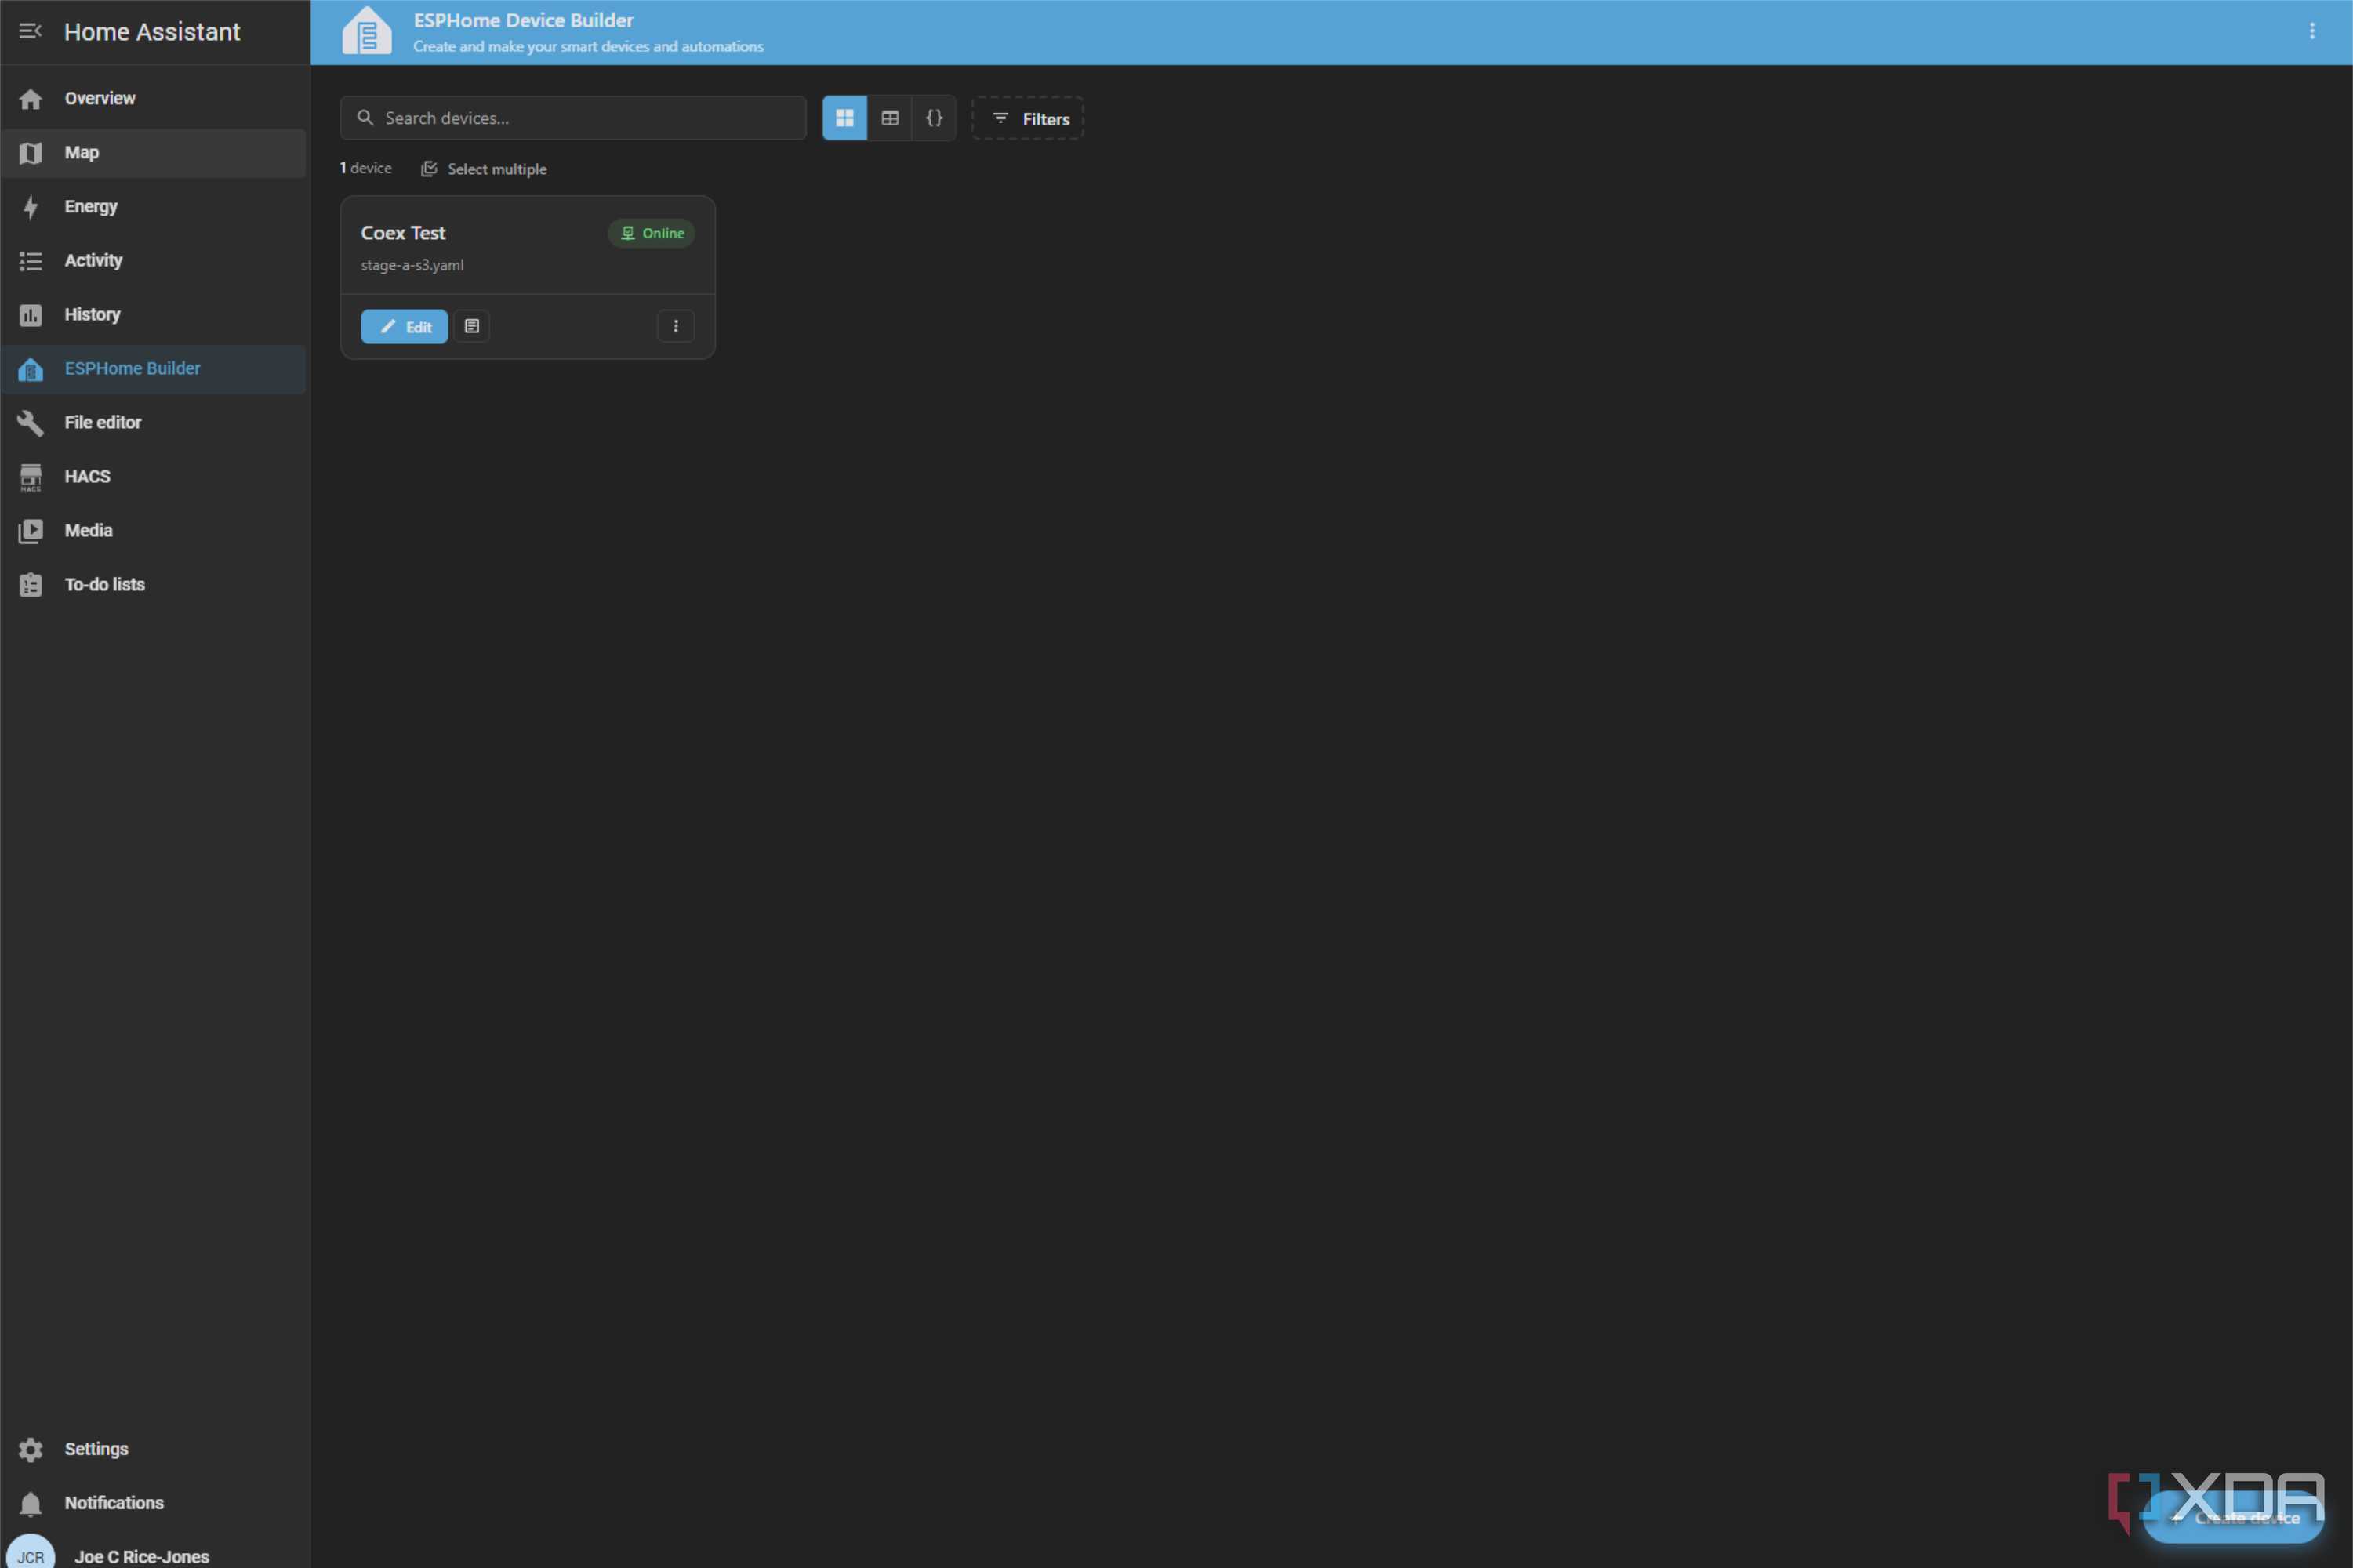The height and width of the screenshot is (1568, 2353).
Task: Open the Notifications bell icon
Action: pyautogui.click(x=31, y=1503)
